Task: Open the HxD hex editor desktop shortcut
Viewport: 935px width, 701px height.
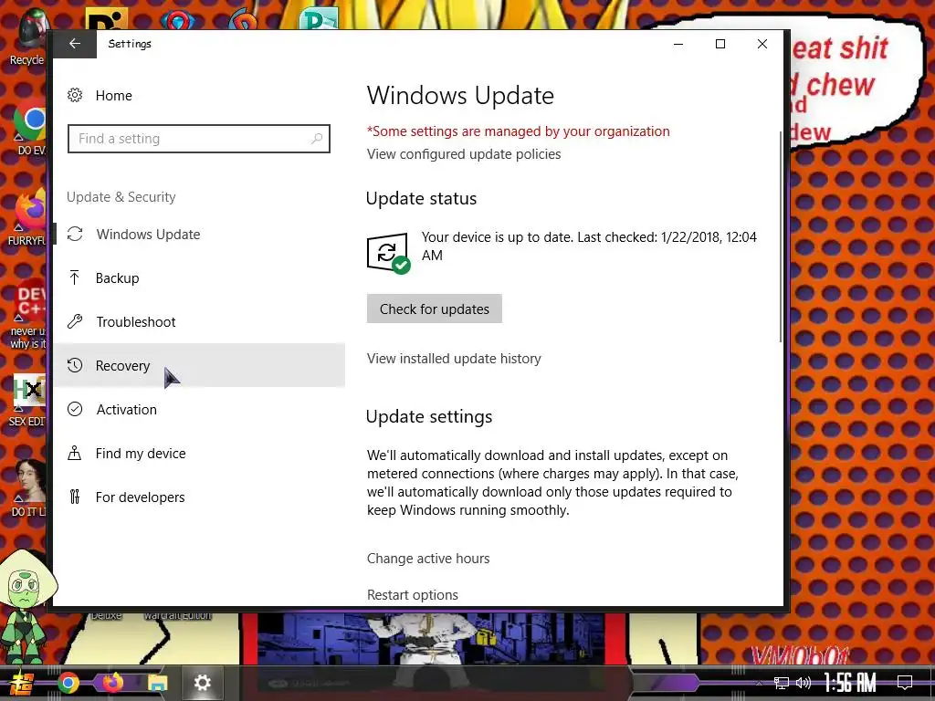Action: pyautogui.click(x=28, y=400)
